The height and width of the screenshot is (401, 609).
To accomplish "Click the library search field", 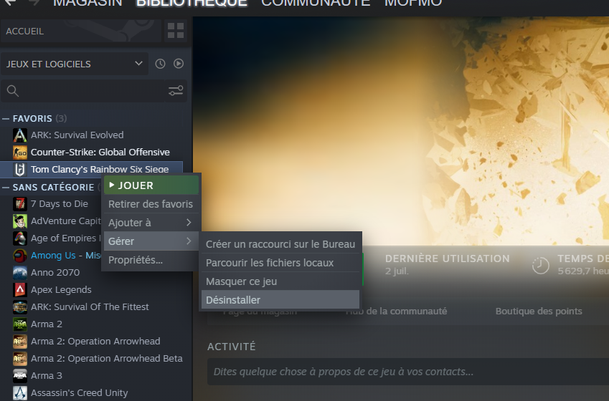I will click(82, 91).
